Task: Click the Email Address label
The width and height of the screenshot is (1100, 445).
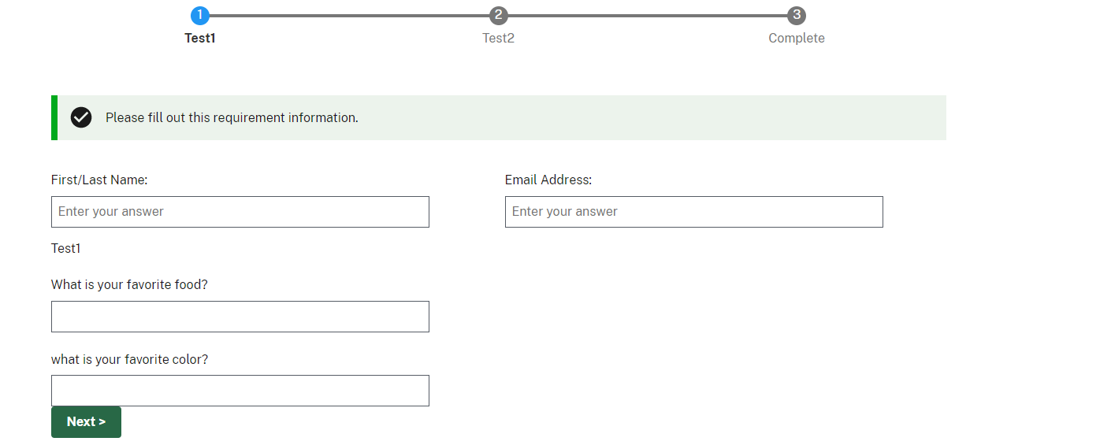Action: (x=548, y=180)
